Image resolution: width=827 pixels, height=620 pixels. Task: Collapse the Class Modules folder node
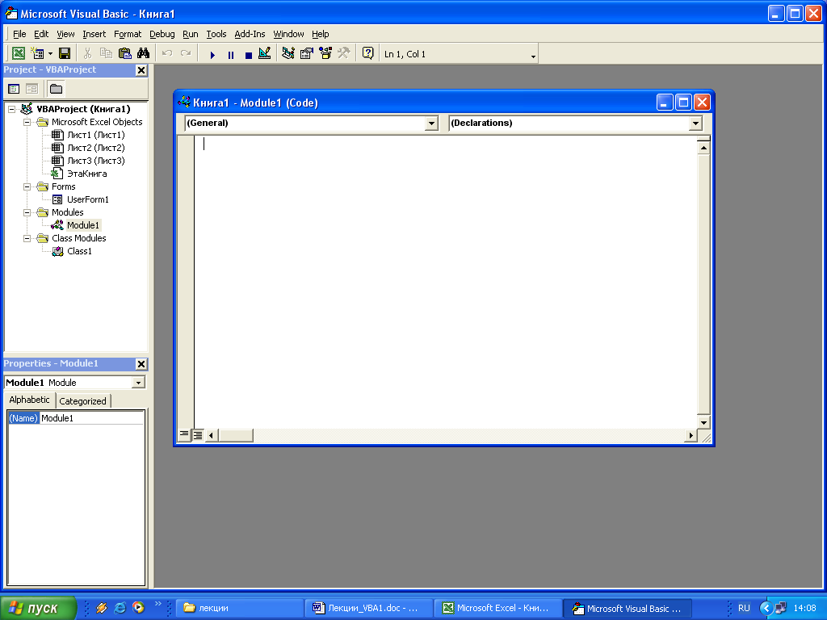click(x=27, y=238)
